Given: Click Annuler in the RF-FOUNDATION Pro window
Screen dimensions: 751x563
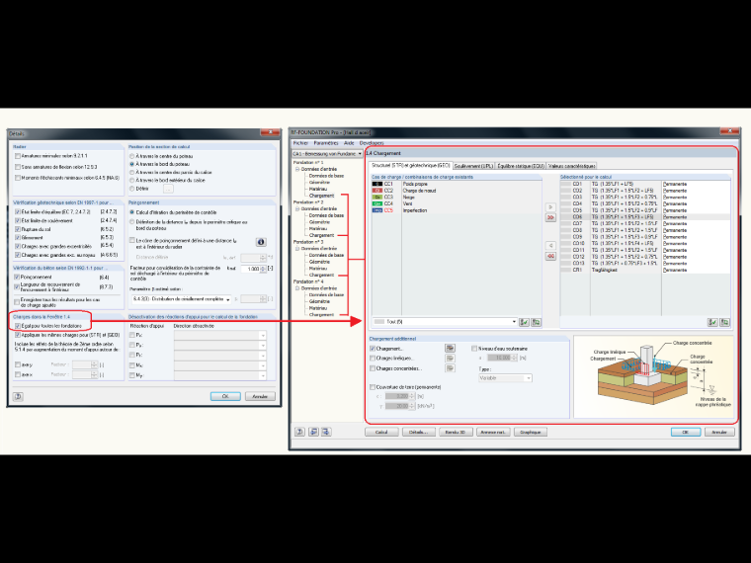Looking at the screenshot, I should [x=719, y=432].
